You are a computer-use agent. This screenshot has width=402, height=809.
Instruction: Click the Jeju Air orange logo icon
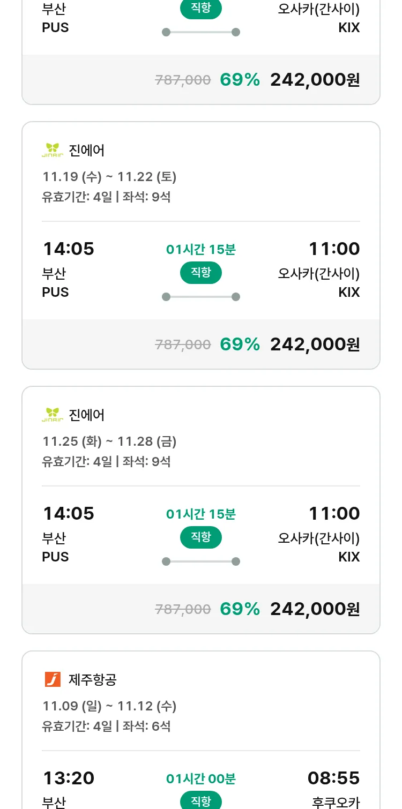[x=53, y=680]
